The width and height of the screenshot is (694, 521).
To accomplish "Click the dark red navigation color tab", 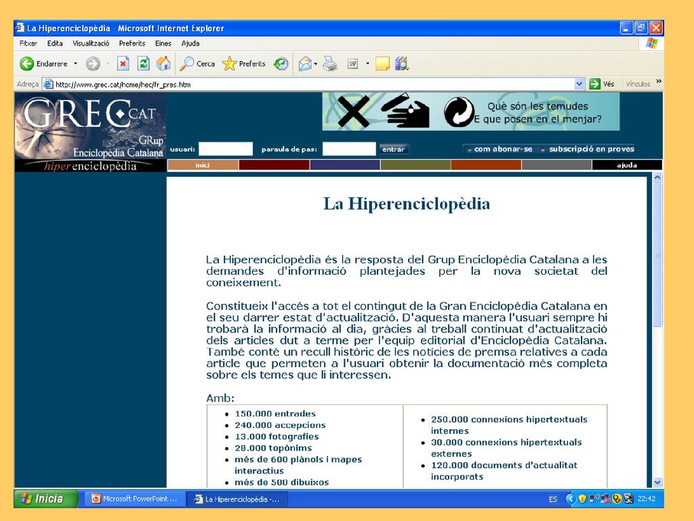I will pos(274,166).
